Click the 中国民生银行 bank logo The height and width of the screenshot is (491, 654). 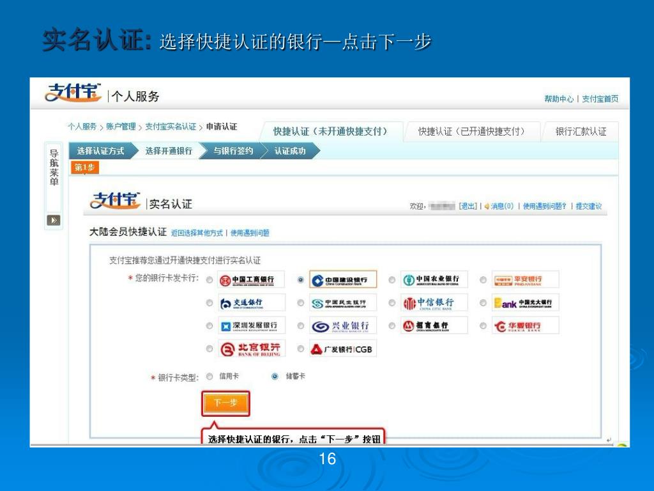(343, 302)
